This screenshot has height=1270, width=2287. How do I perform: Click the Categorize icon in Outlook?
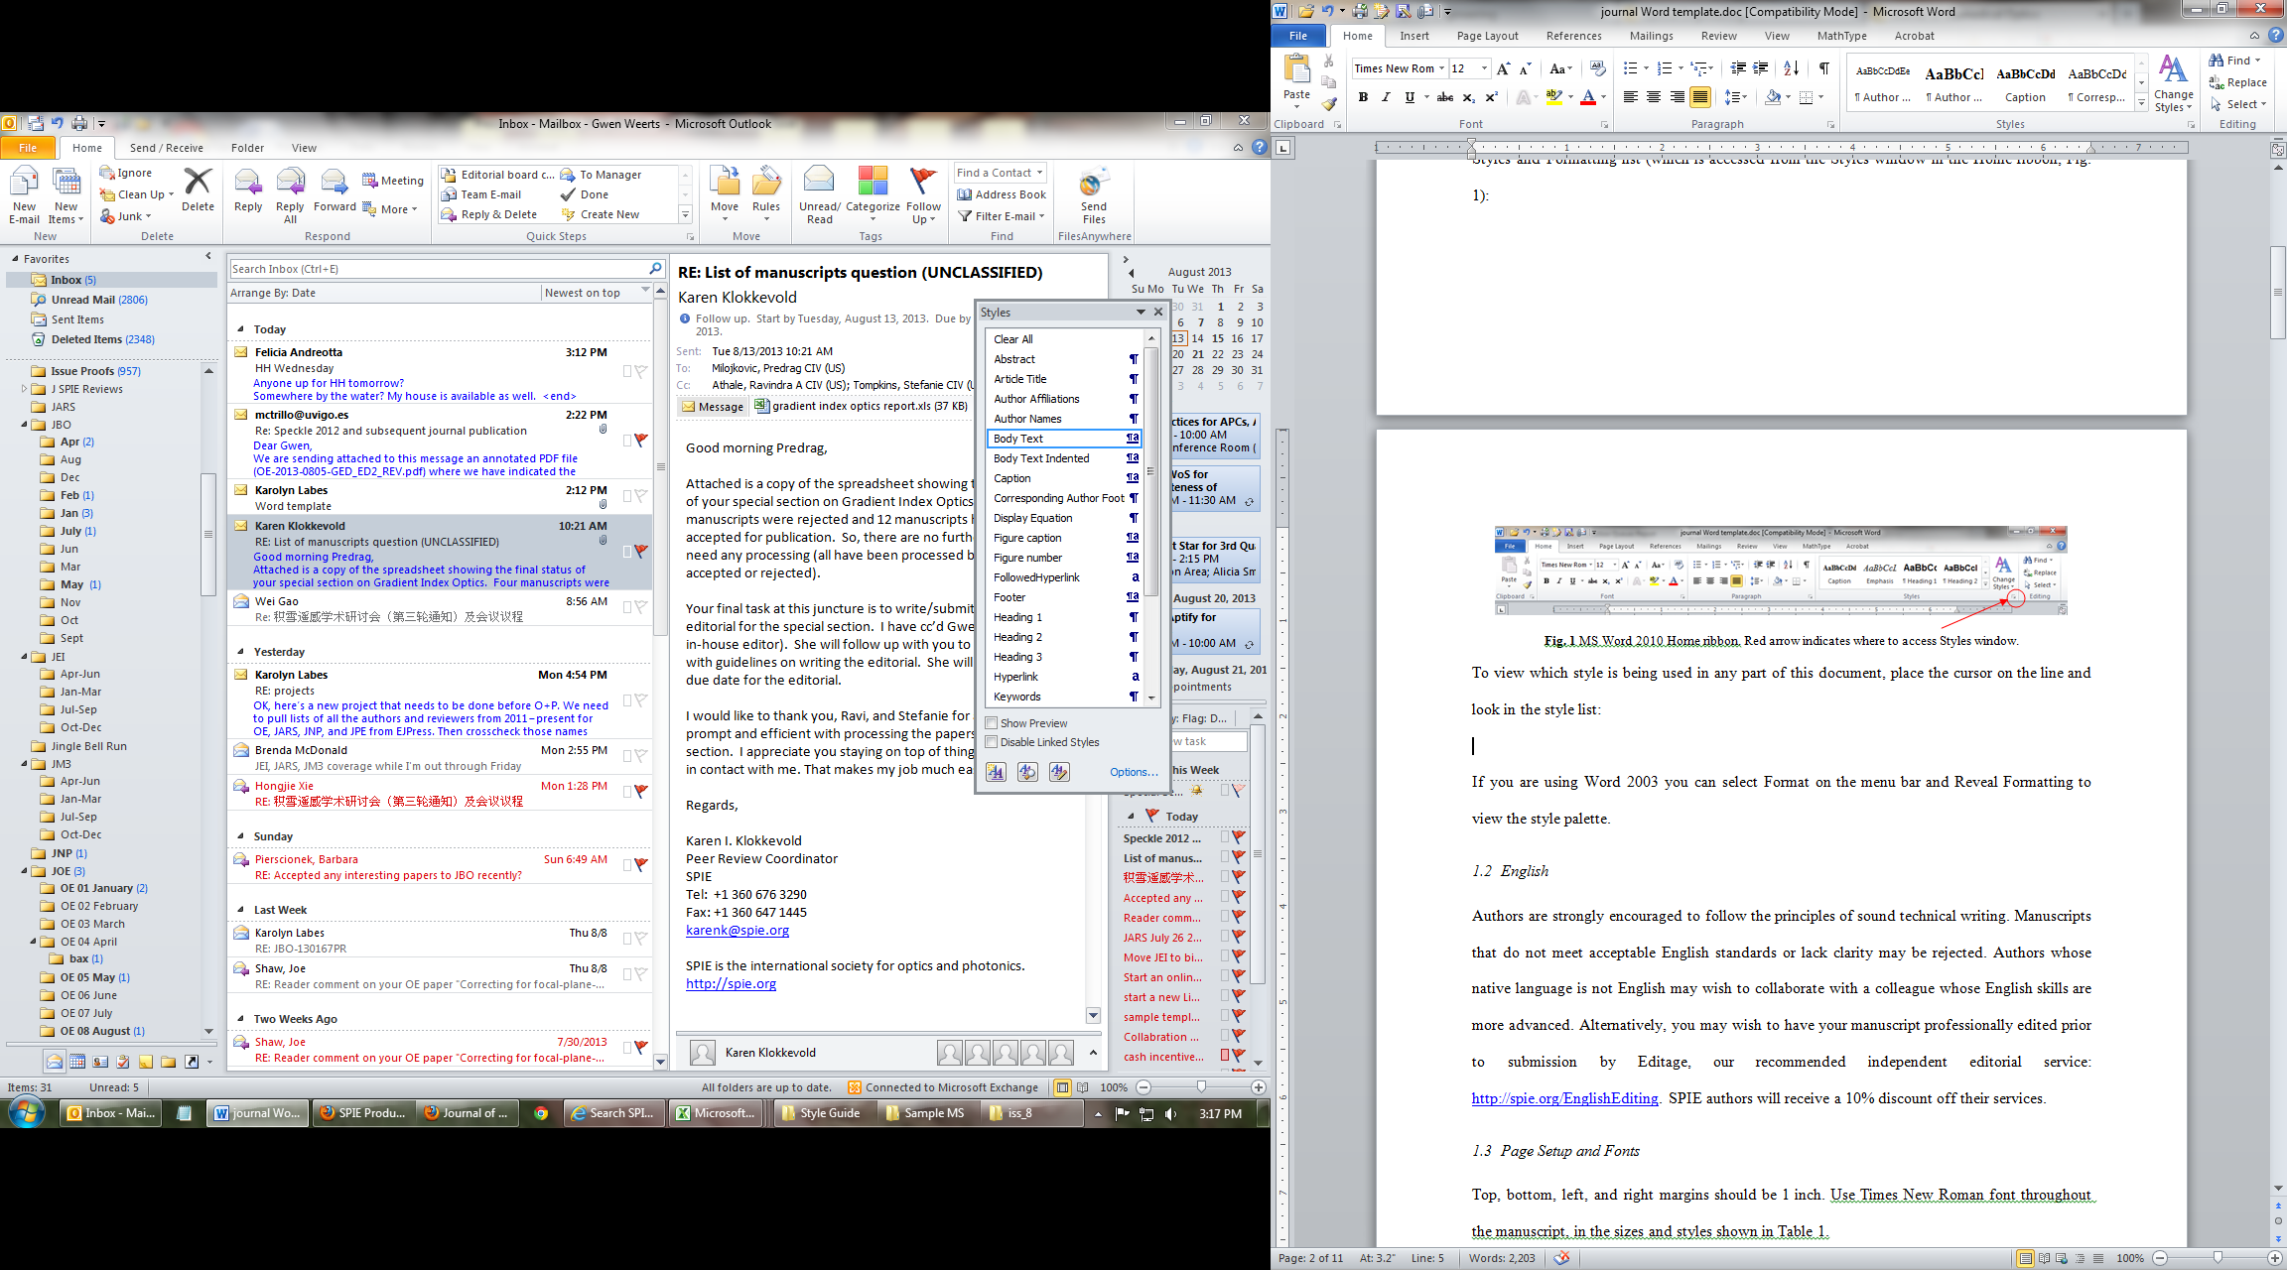pyautogui.click(x=873, y=190)
